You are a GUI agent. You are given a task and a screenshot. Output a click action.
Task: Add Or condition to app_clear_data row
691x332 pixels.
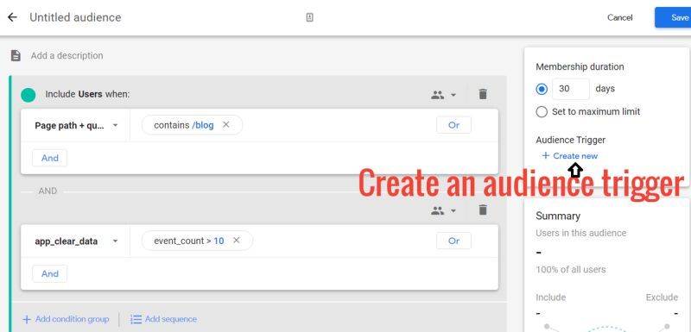[x=453, y=241]
